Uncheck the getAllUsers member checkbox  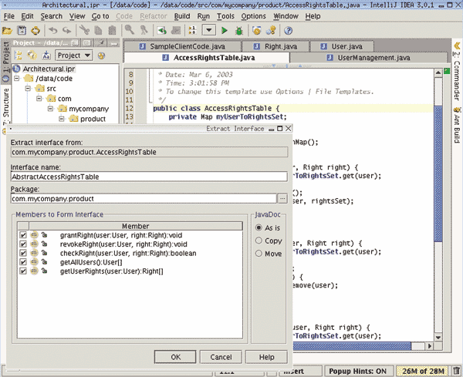pyautogui.click(x=23, y=262)
